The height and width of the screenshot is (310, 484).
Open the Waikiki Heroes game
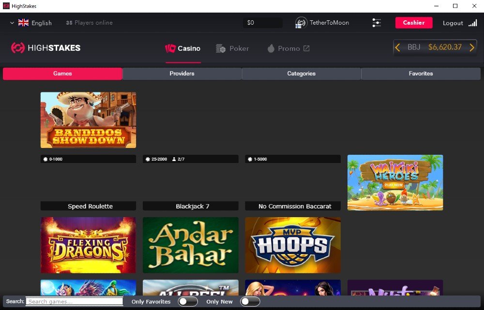[x=395, y=183]
